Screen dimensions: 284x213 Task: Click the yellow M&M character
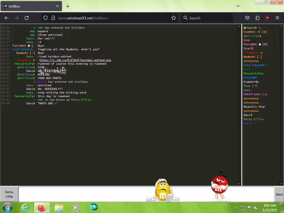163,190
